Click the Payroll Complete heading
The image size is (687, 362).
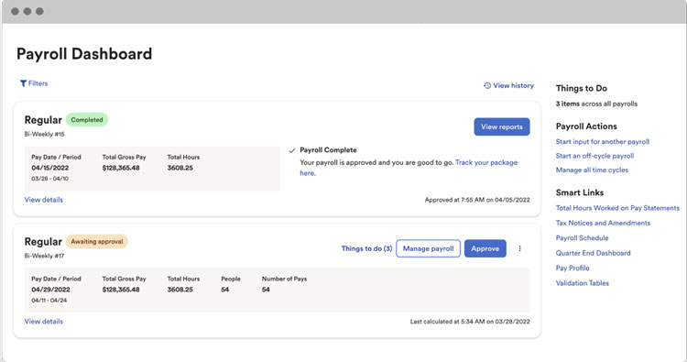[x=328, y=150]
